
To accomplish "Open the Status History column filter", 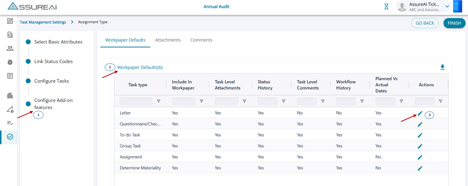I will coord(284,101).
